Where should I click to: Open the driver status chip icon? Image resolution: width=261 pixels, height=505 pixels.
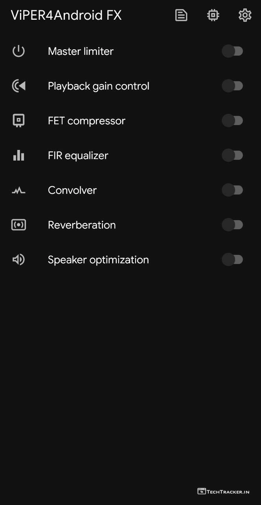(x=213, y=15)
